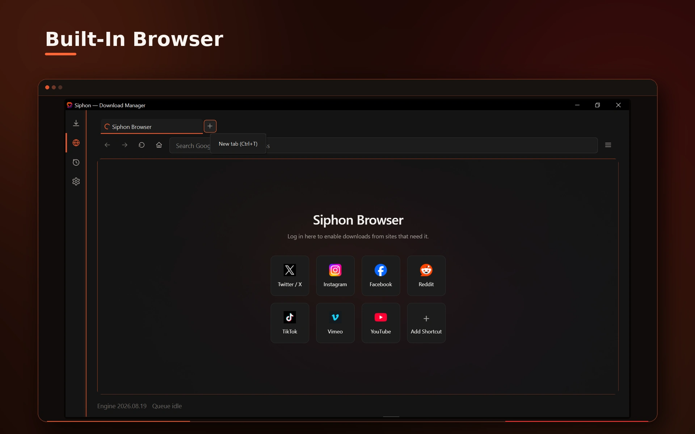The height and width of the screenshot is (434, 695).
Task: Click the 'Queue idle' status text
Action: tap(167, 406)
